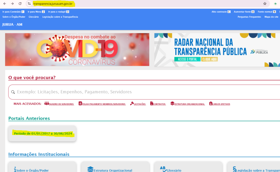Click the Portais Anteriores heading
This screenshot has width=280, height=172.
pyautogui.click(x=29, y=118)
